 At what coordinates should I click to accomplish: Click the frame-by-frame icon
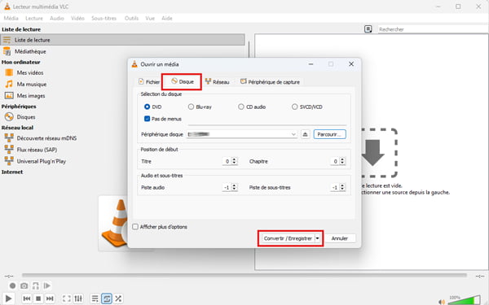[47, 285]
